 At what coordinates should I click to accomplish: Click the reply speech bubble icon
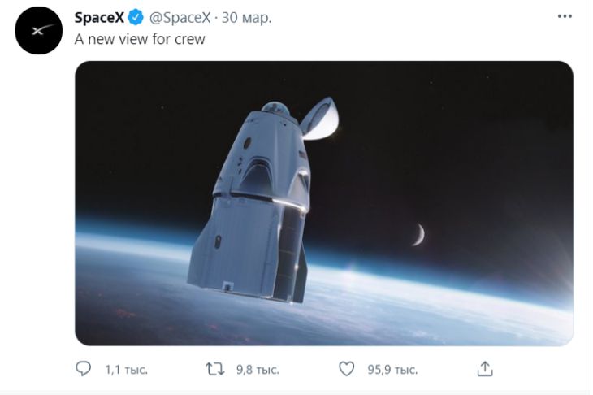point(84,369)
